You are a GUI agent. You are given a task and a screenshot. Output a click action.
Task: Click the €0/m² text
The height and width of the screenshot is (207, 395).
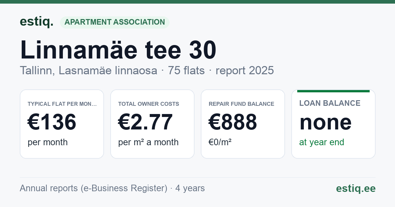(x=220, y=142)
